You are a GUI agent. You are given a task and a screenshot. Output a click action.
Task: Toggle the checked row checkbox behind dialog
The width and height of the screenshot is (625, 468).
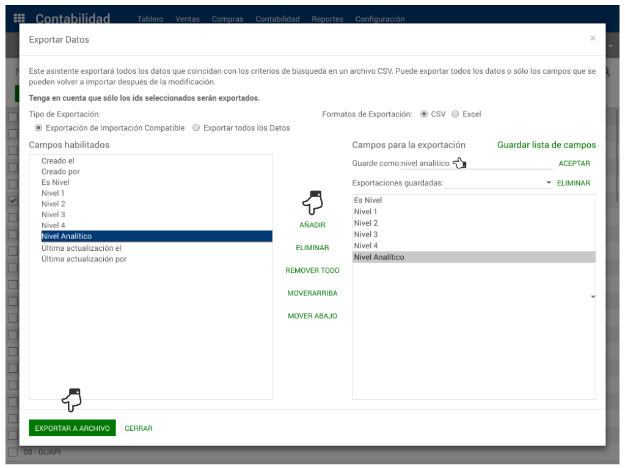pyautogui.click(x=12, y=200)
